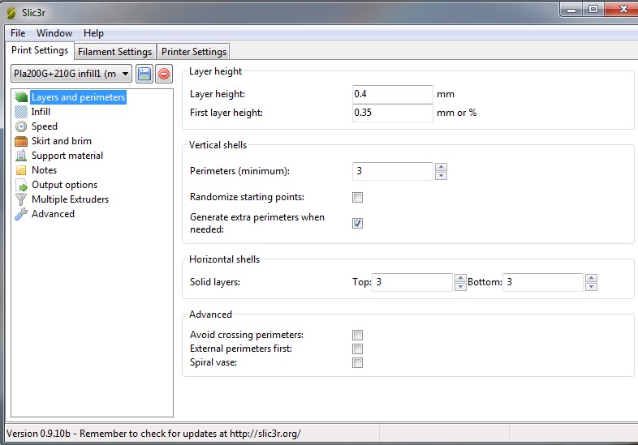Image resolution: width=638 pixels, height=445 pixels.
Task: Select the Infill icon in sidebar
Action: [x=21, y=112]
